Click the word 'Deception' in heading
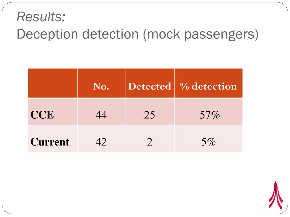This screenshot has width=290, height=217. click(x=47, y=35)
